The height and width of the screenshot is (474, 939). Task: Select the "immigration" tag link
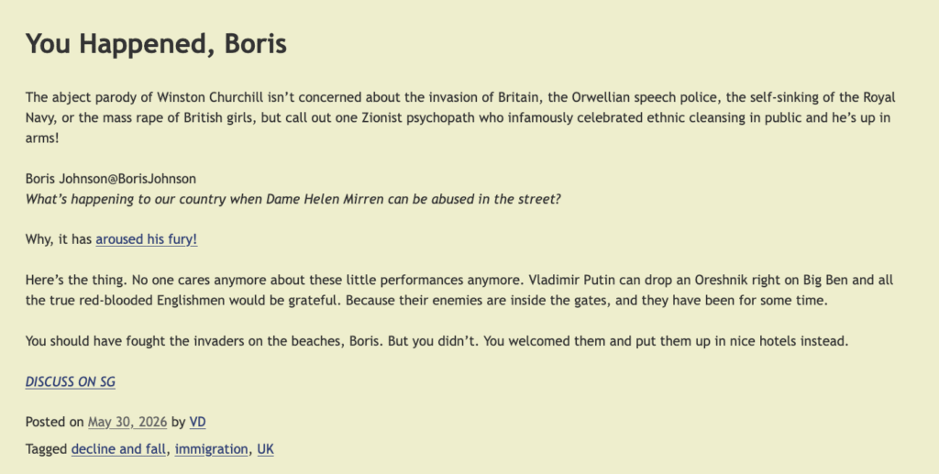(212, 449)
